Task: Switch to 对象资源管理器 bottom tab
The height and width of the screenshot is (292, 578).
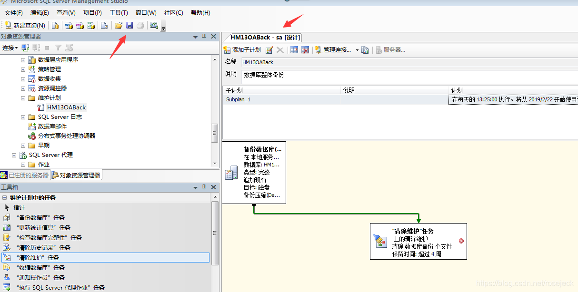Action: click(76, 175)
